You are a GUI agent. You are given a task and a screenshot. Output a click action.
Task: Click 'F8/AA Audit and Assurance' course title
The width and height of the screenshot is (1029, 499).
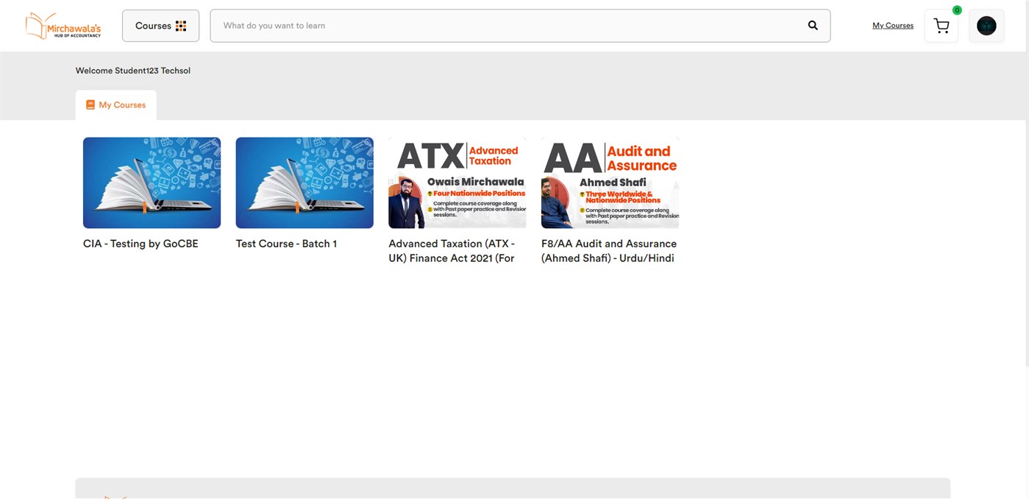[609, 251]
